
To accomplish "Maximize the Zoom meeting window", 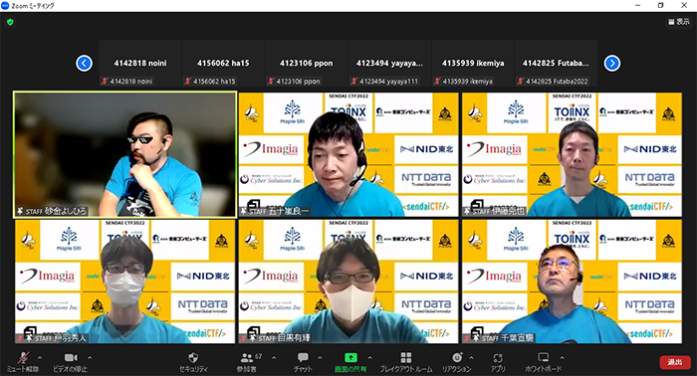I will tap(660, 5).
